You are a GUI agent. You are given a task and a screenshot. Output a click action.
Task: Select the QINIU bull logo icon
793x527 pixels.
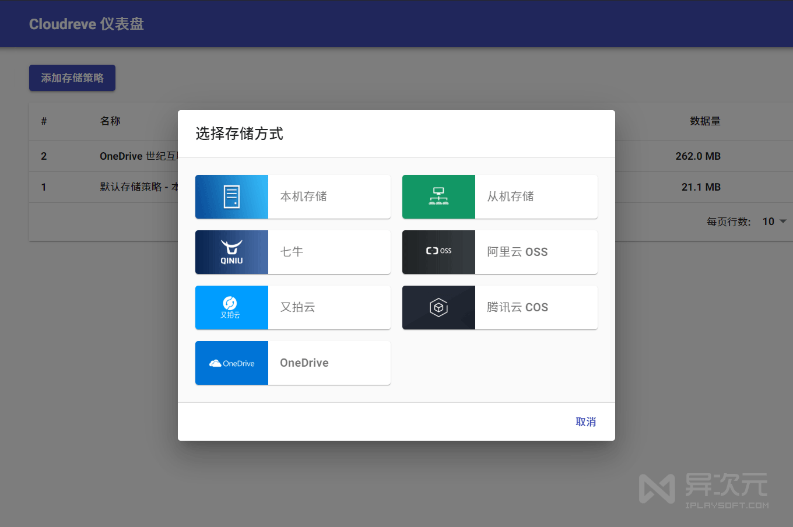click(231, 252)
